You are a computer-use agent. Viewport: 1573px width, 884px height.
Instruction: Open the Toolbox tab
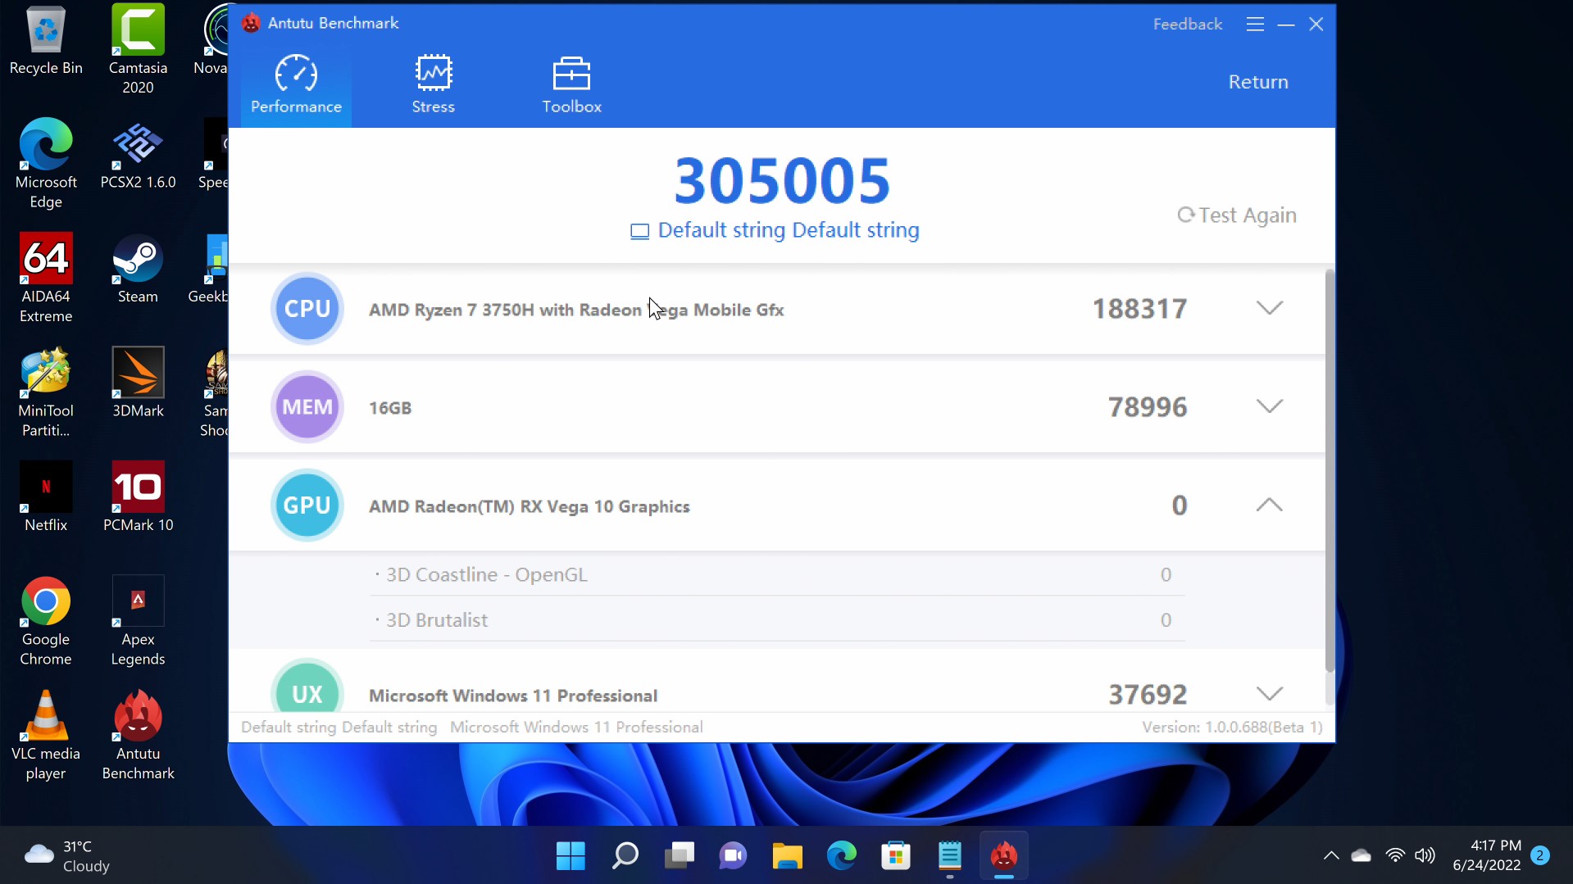click(x=571, y=84)
